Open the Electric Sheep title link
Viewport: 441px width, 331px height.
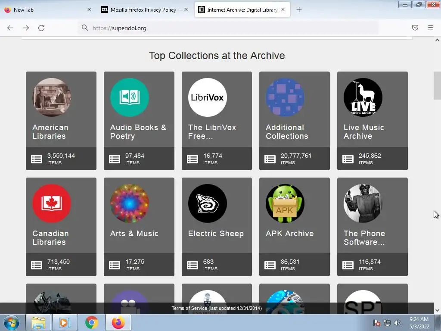click(x=216, y=234)
